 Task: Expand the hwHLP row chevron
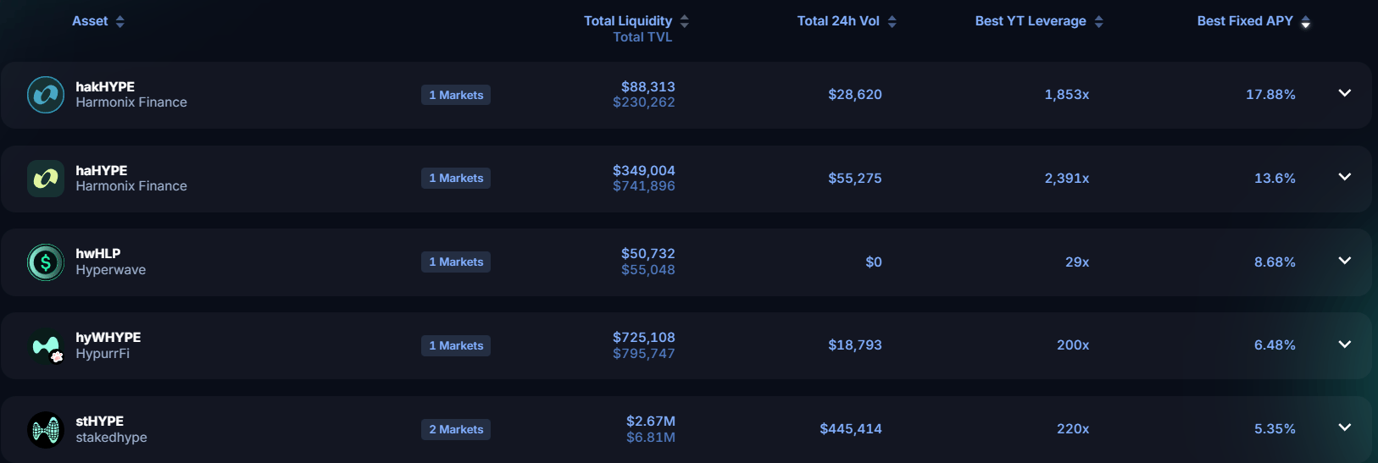point(1345,261)
